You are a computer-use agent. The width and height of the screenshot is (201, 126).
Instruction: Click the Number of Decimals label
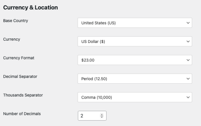click(22, 114)
